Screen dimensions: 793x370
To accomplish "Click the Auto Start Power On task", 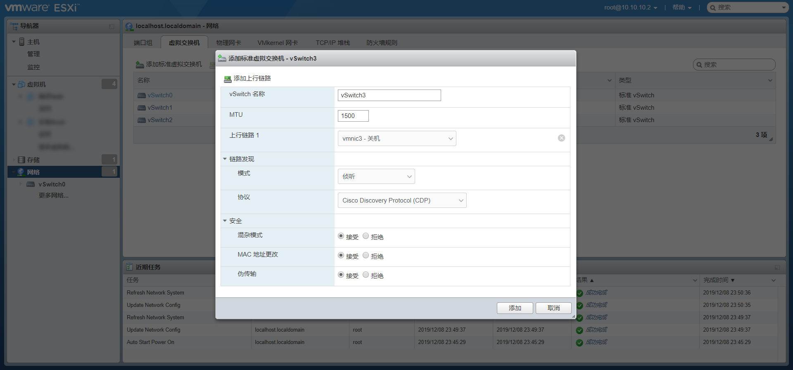I will point(150,342).
